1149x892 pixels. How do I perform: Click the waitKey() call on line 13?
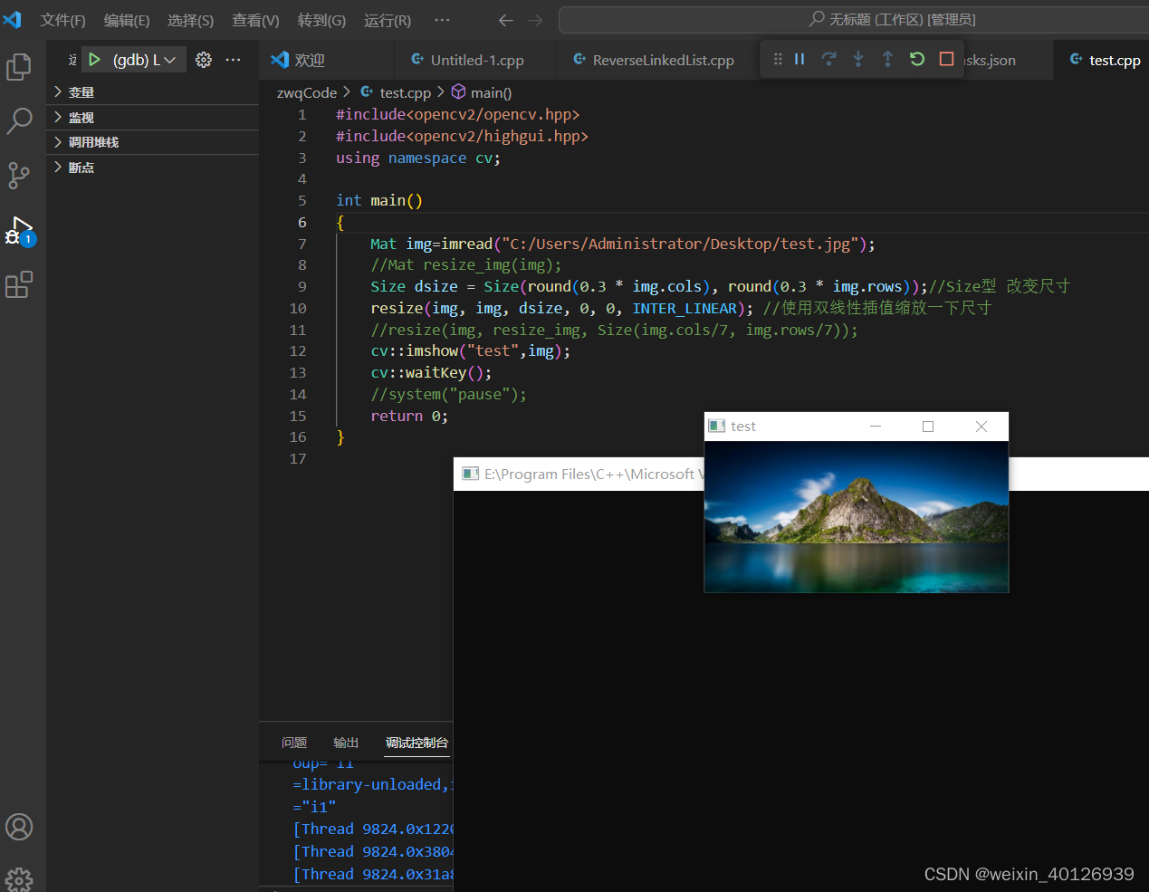(x=445, y=373)
